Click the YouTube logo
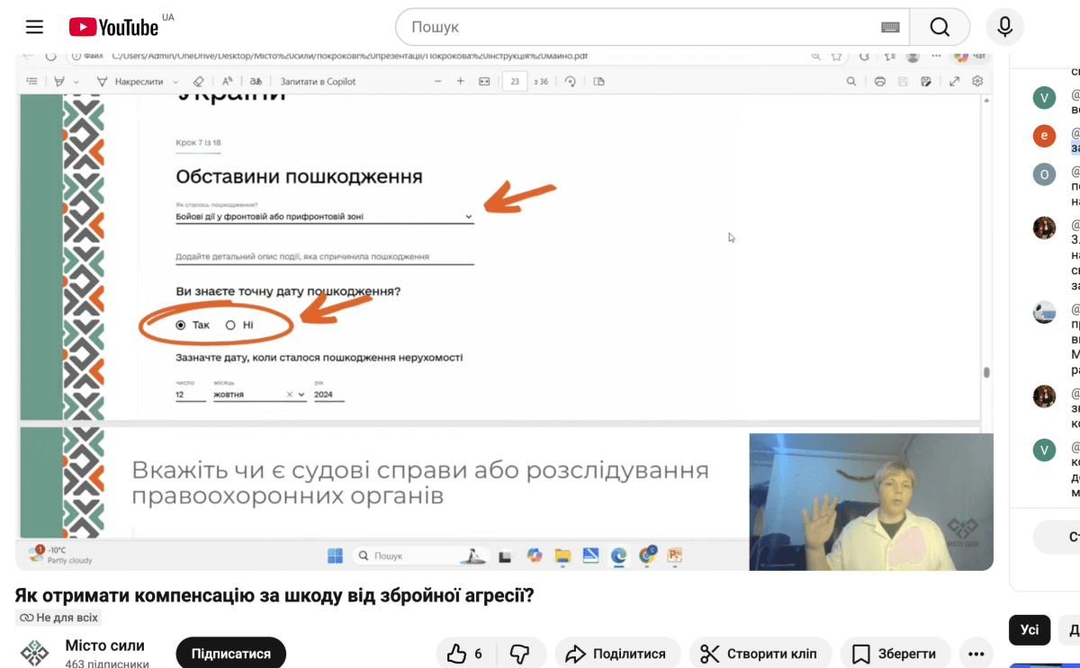 [x=113, y=27]
